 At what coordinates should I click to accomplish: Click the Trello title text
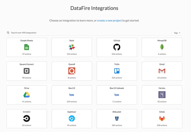(117, 64)
